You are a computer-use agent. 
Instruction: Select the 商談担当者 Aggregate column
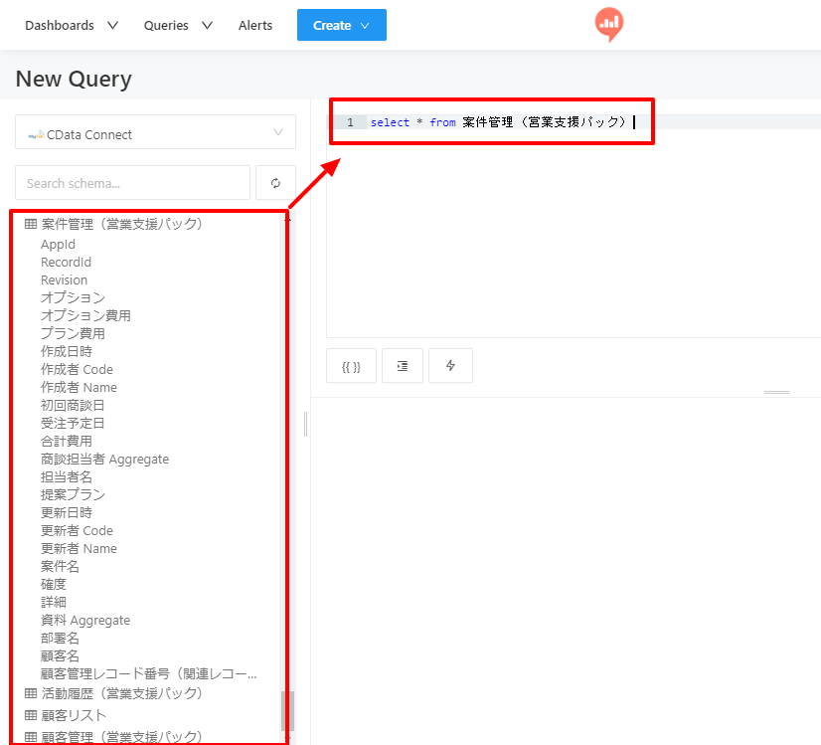[x=104, y=459]
